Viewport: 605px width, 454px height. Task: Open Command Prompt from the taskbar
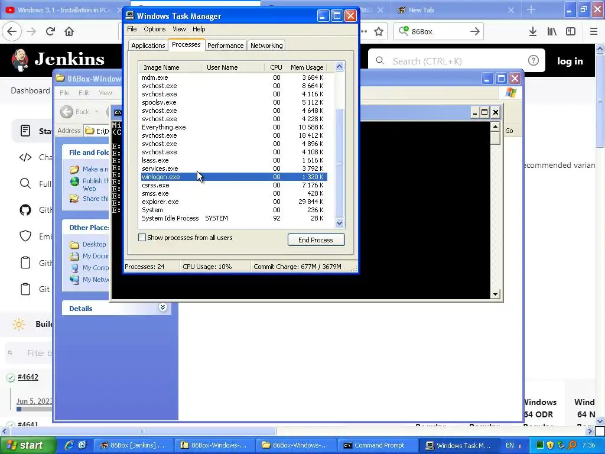(378, 445)
